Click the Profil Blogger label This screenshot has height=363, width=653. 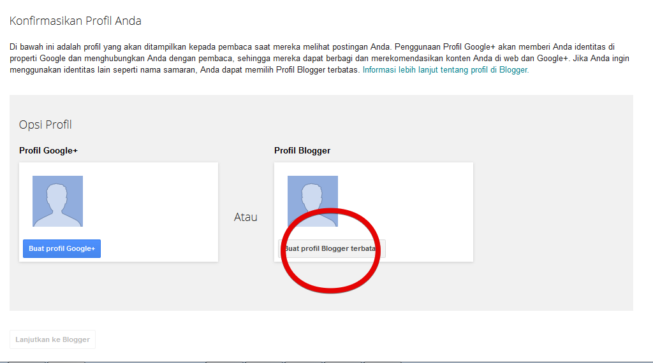[x=302, y=150]
